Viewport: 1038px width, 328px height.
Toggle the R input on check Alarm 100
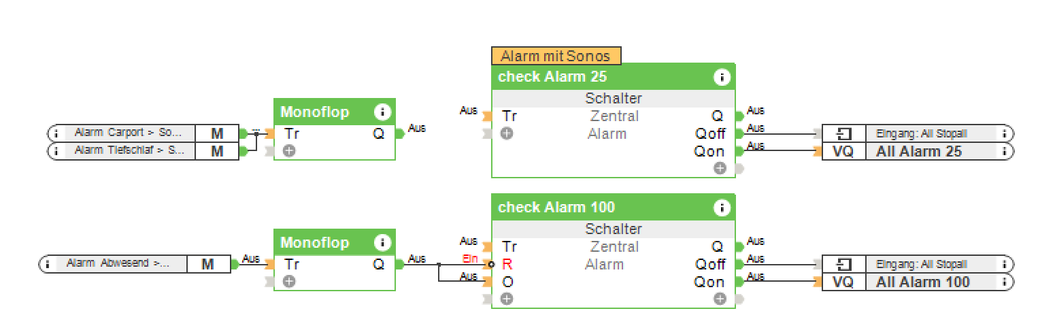pos(507,264)
